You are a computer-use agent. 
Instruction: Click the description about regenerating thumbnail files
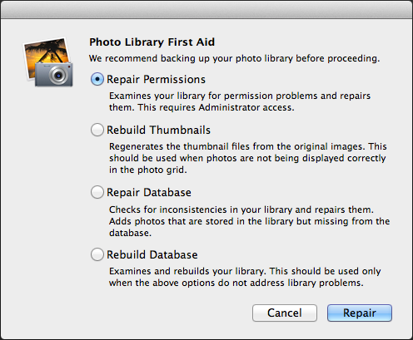point(248,158)
